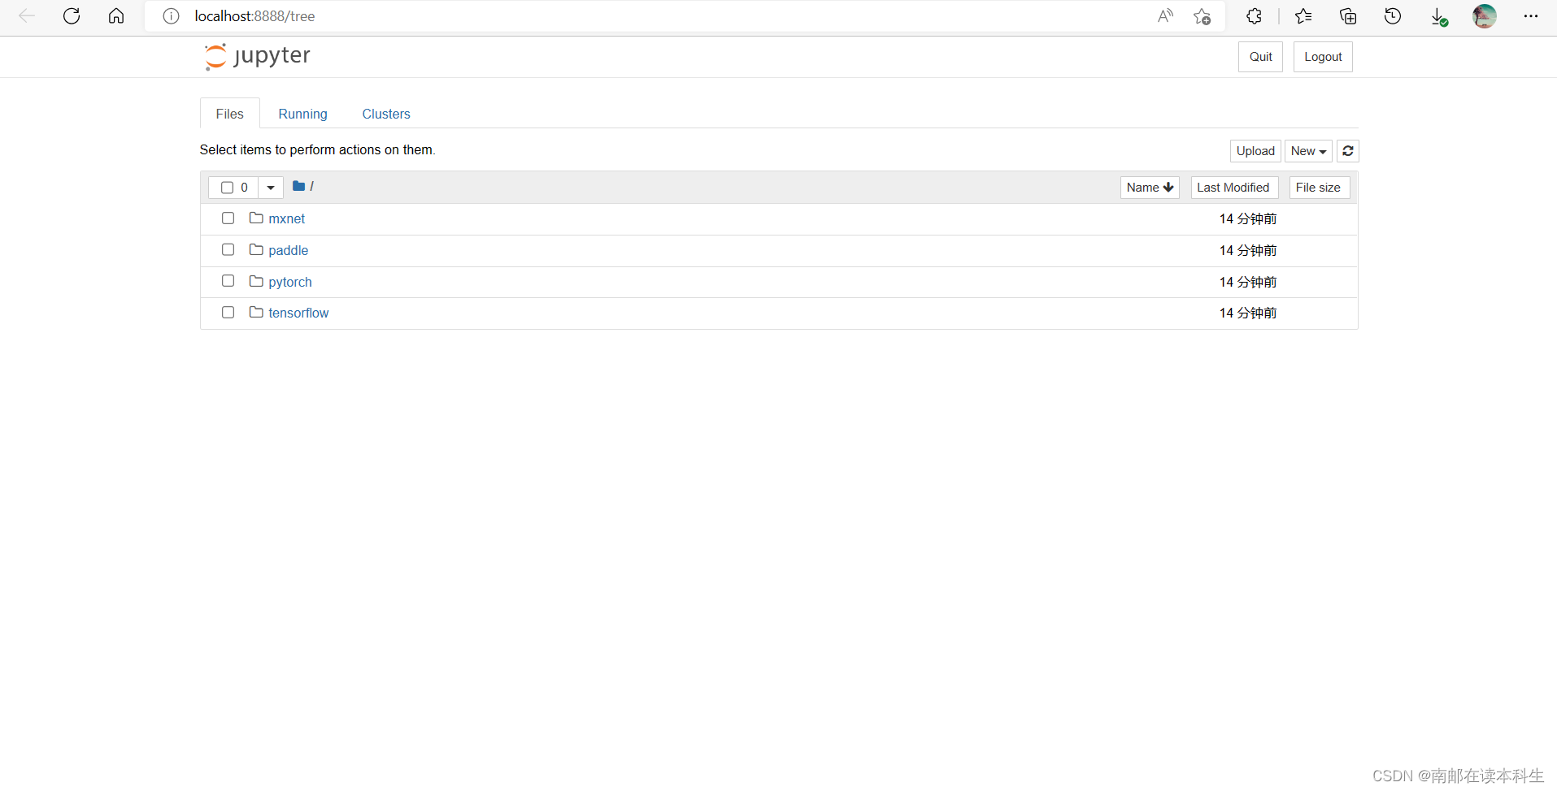Open profile avatar in browser toolbar
1557x791 pixels.
tap(1485, 16)
